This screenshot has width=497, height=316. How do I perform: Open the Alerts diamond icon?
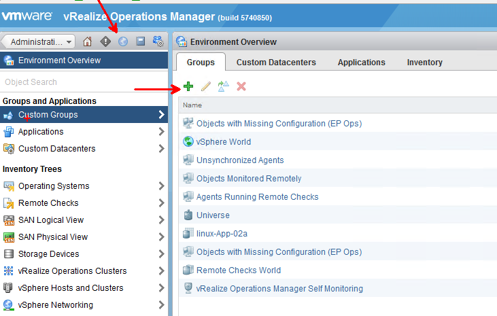coord(105,41)
